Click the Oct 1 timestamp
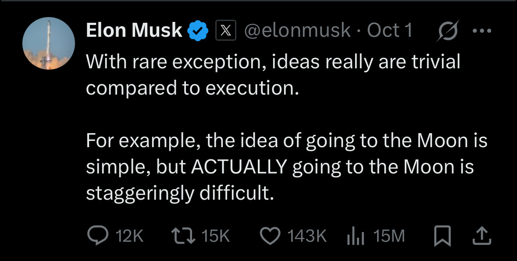This screenshot has height=261, width=517. [x=390, y=30]
